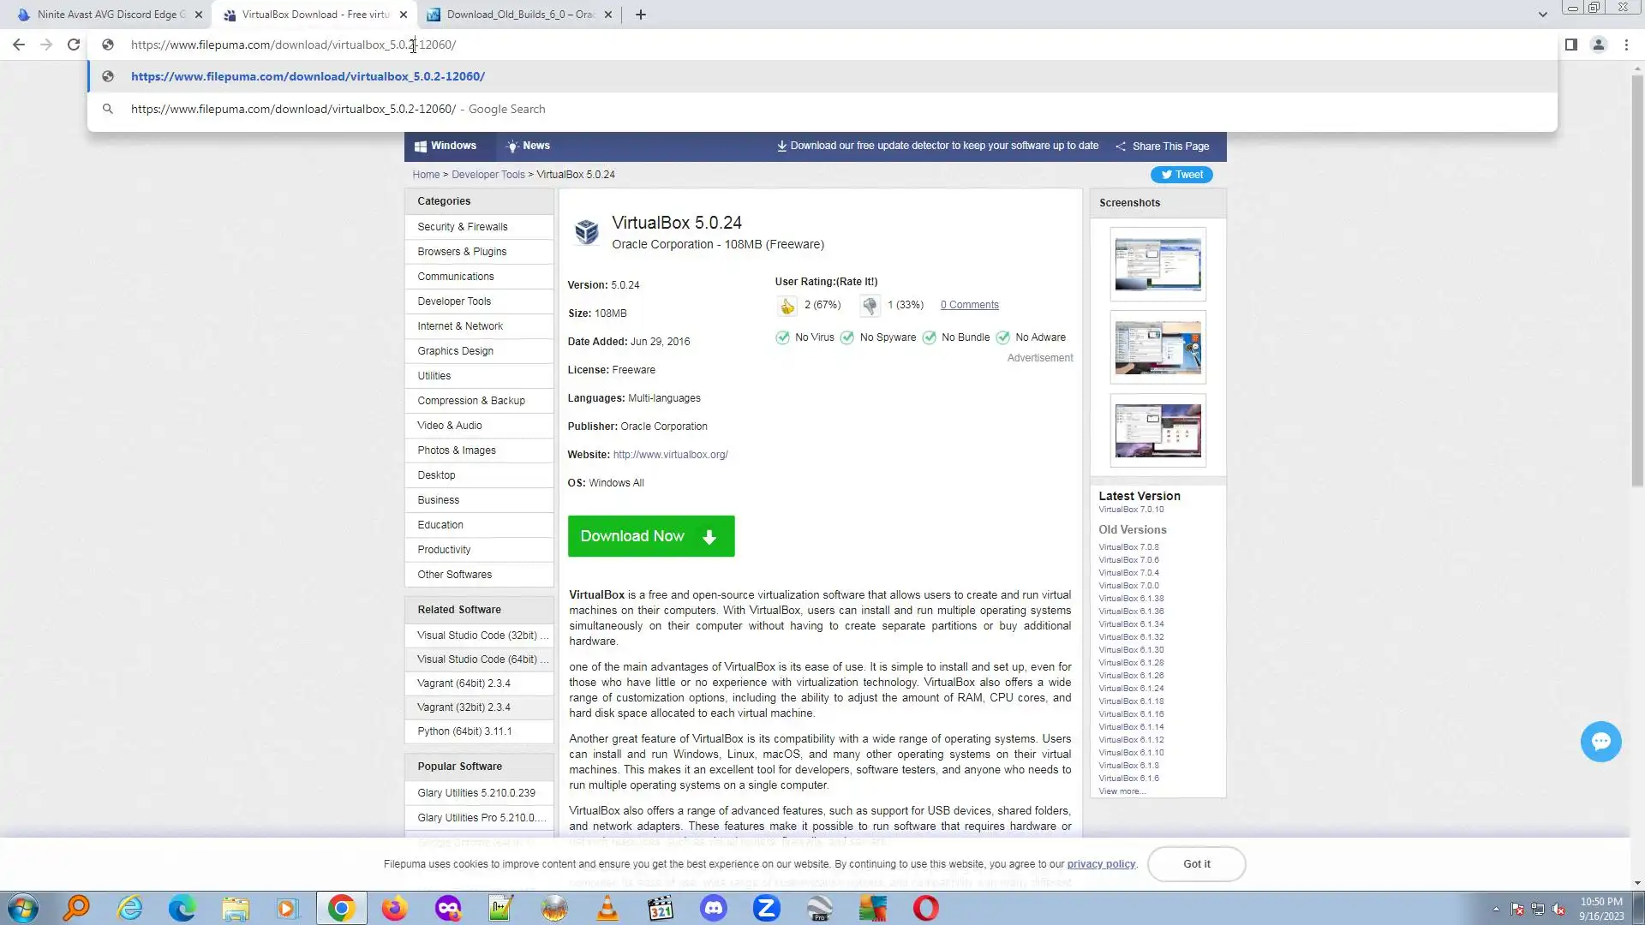
Task: Open the Chrome three-dot menu
Action: (1626, 45)
